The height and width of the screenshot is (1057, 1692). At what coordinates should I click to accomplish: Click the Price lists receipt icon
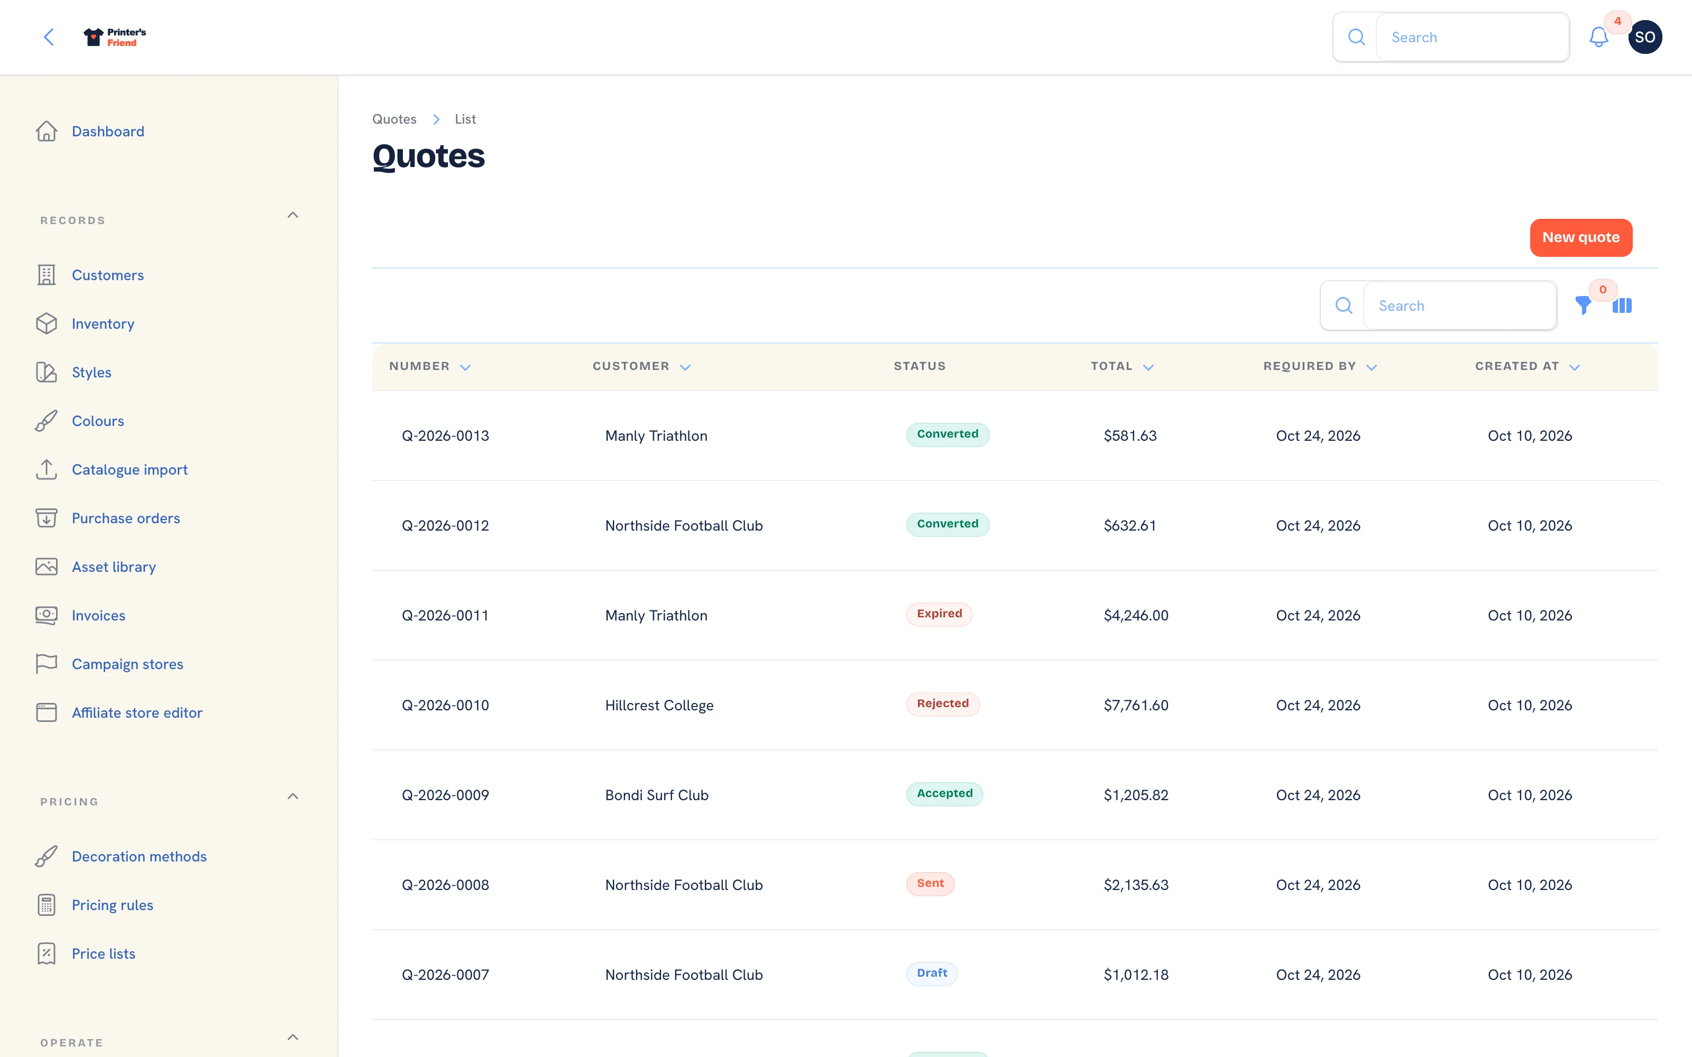[46, 953]
